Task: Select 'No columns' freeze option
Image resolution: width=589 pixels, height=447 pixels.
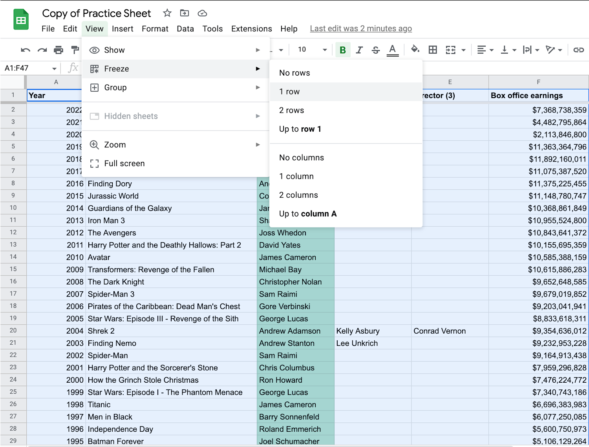Action: click(346, 158)
